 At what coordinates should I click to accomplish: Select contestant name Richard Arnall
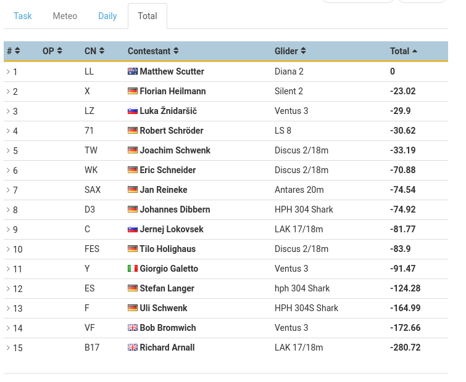(x=167, y=347)
